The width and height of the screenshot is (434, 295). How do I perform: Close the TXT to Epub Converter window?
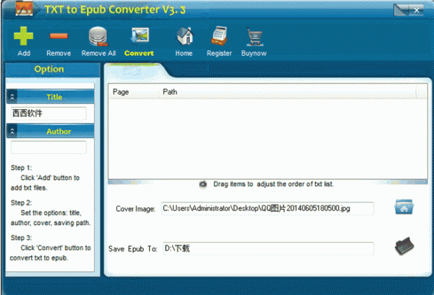[x=417, y=10]
